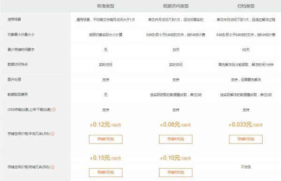Click the ¥0.15元/GB/月 price
Screen dimensions: 281x181
coord(105,158)
